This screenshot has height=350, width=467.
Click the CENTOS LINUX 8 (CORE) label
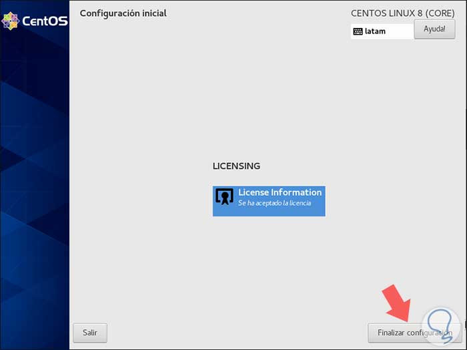pos(403,13)
